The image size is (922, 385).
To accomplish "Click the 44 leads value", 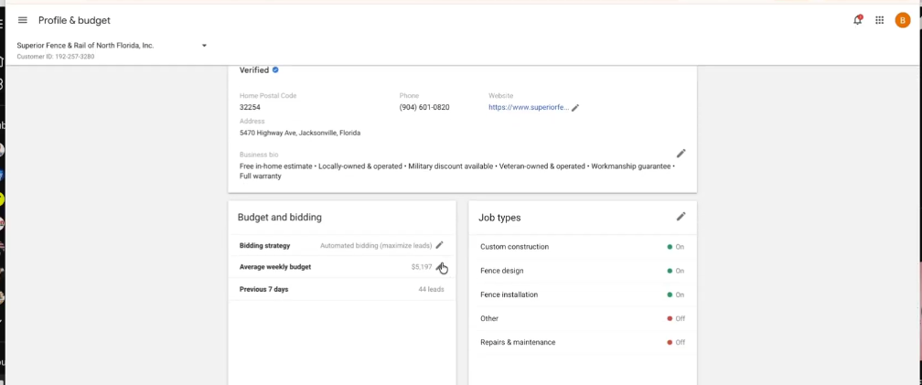I will point(431,289).
